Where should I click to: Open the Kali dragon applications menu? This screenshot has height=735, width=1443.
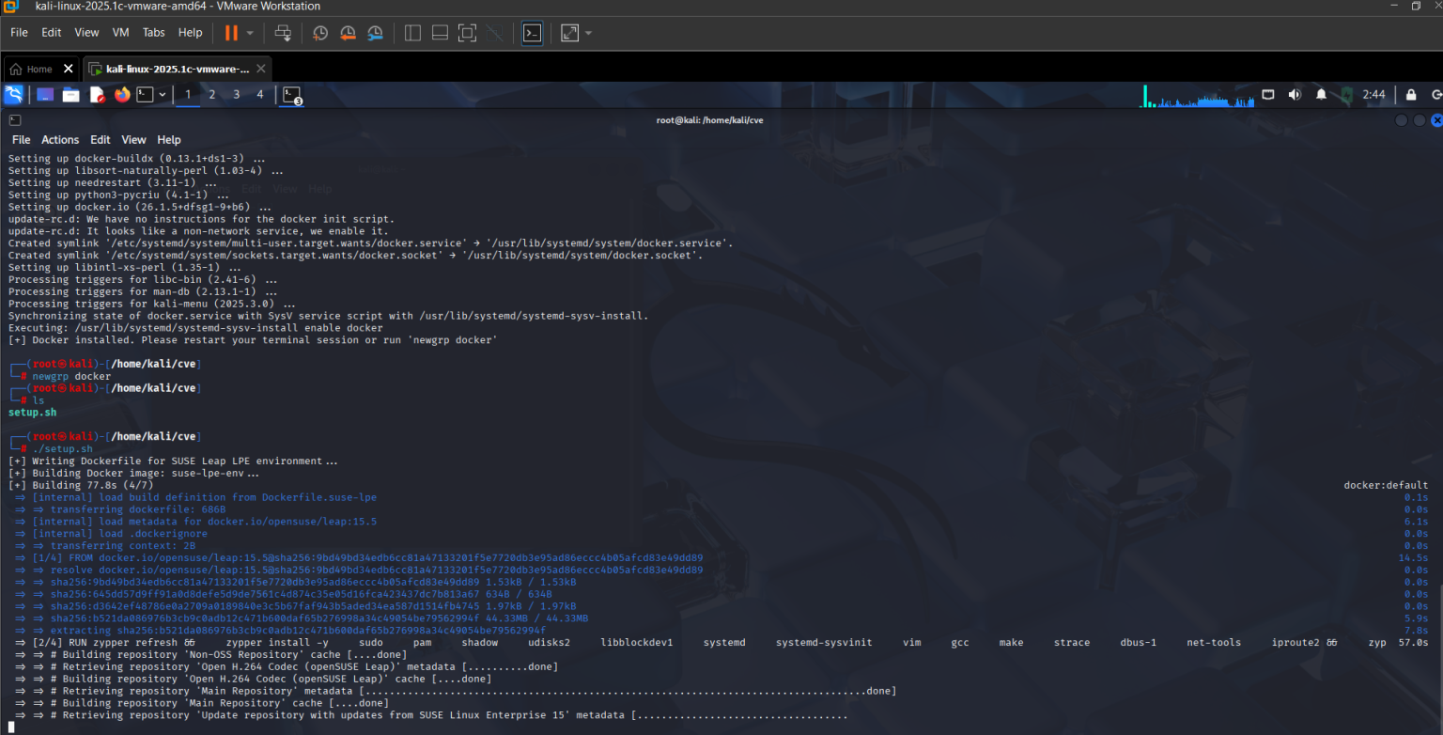click(x=13, y=94)
